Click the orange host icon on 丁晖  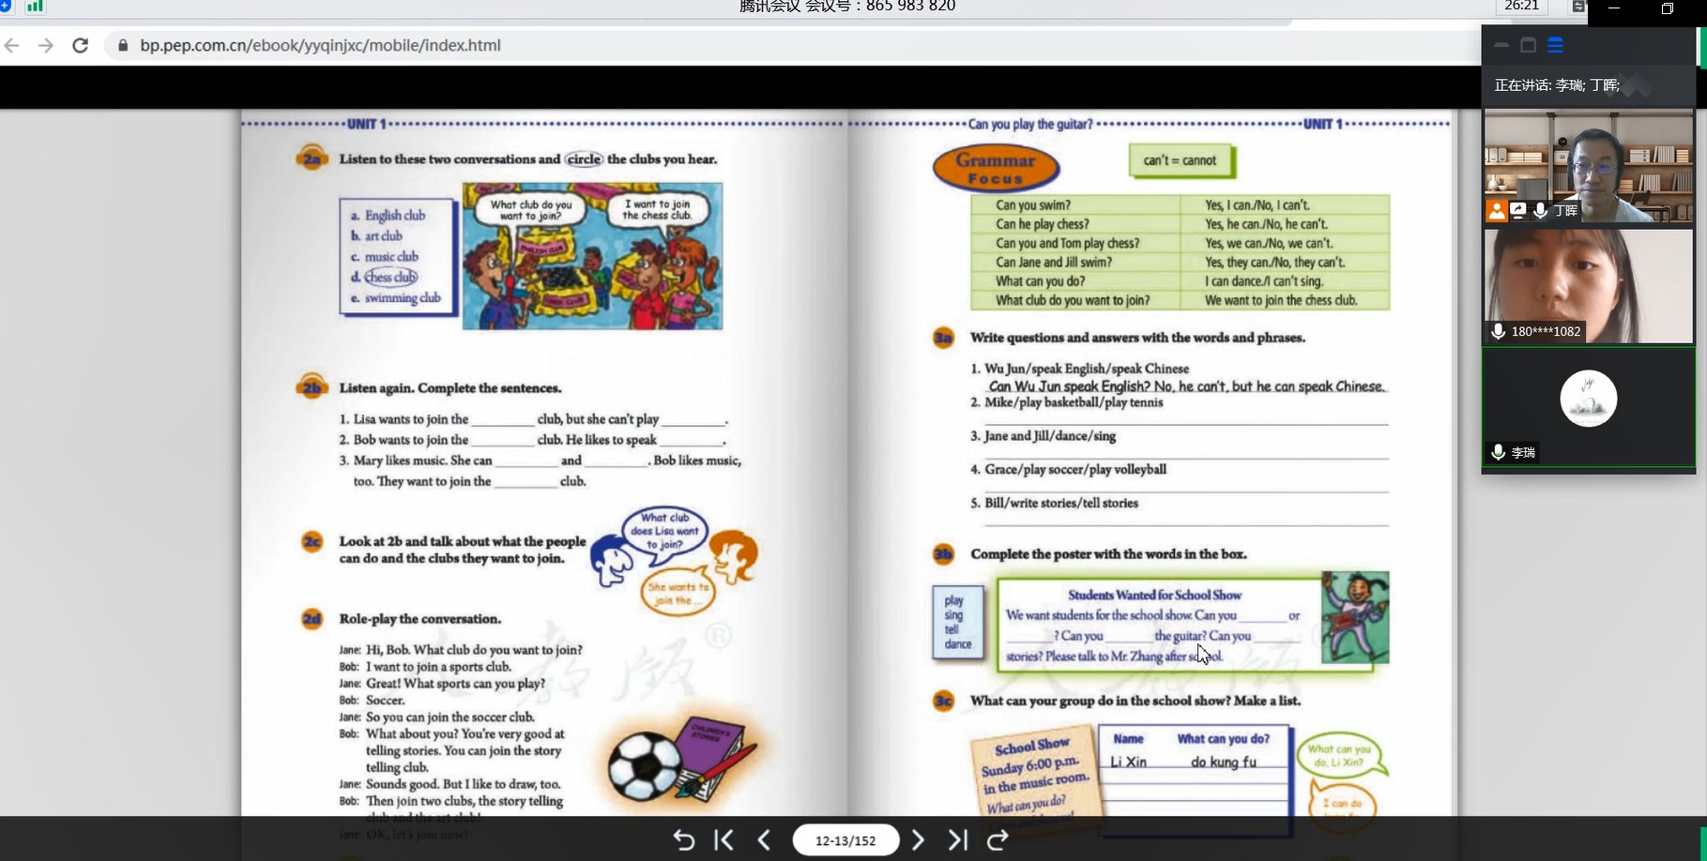[1496, 211]
